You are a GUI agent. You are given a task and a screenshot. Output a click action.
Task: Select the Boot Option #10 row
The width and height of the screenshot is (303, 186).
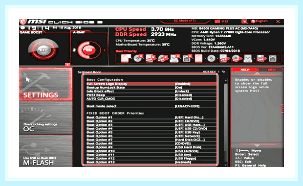pyautogui.click(x=151, y=151)
